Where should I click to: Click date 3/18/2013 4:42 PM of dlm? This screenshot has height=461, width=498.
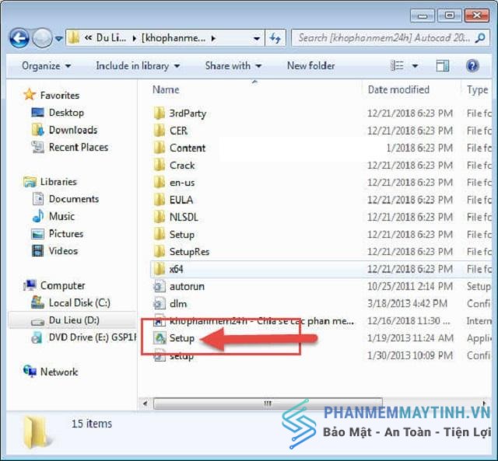tap(407, 304)
